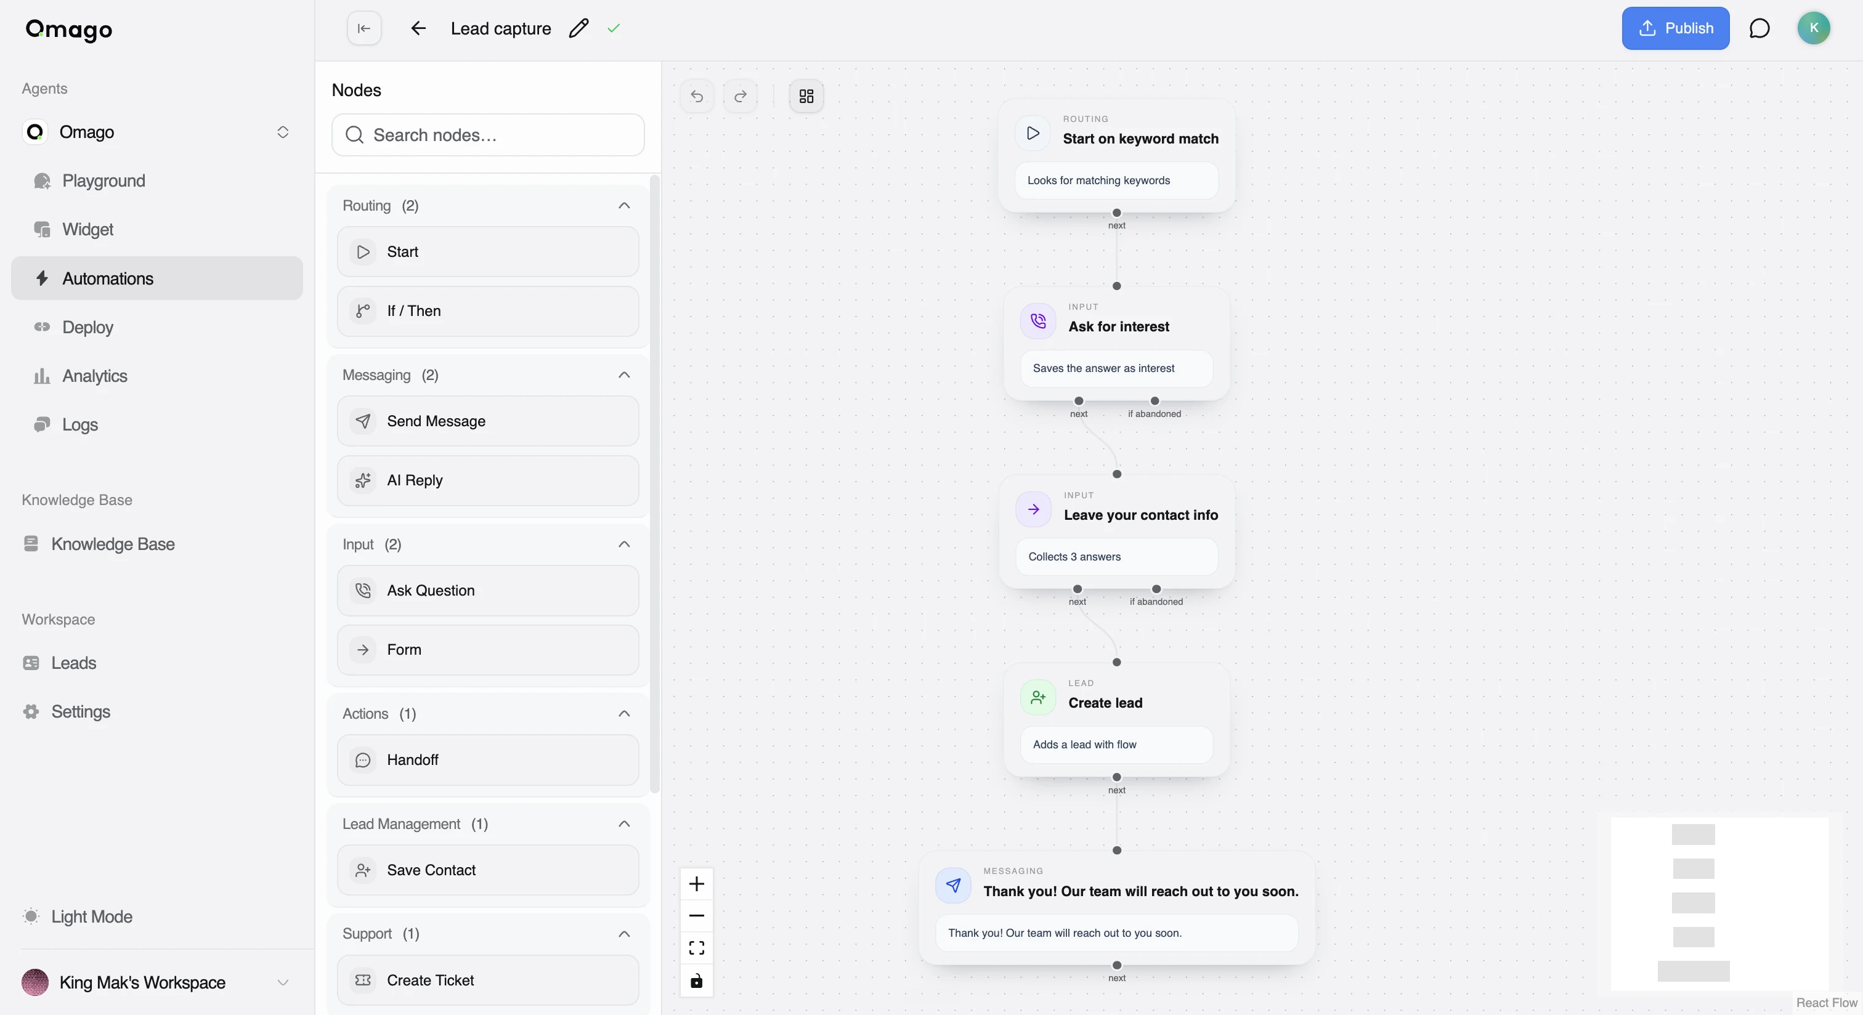Click the flow minimap thumbnail
Screen dimensions: 1863x1015
click(1719, 903)
